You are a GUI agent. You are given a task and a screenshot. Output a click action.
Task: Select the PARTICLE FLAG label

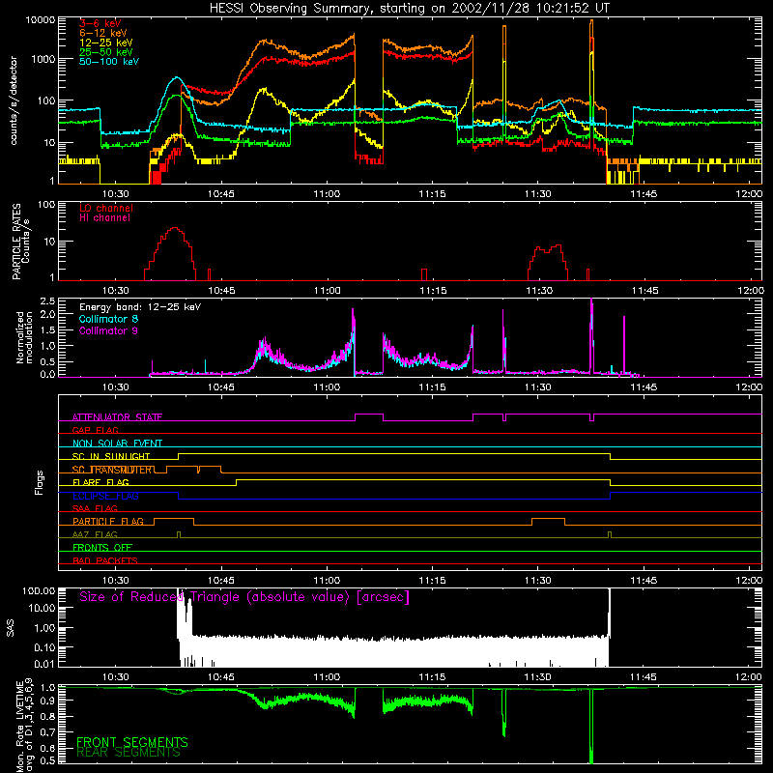click(x=108, y=521)
